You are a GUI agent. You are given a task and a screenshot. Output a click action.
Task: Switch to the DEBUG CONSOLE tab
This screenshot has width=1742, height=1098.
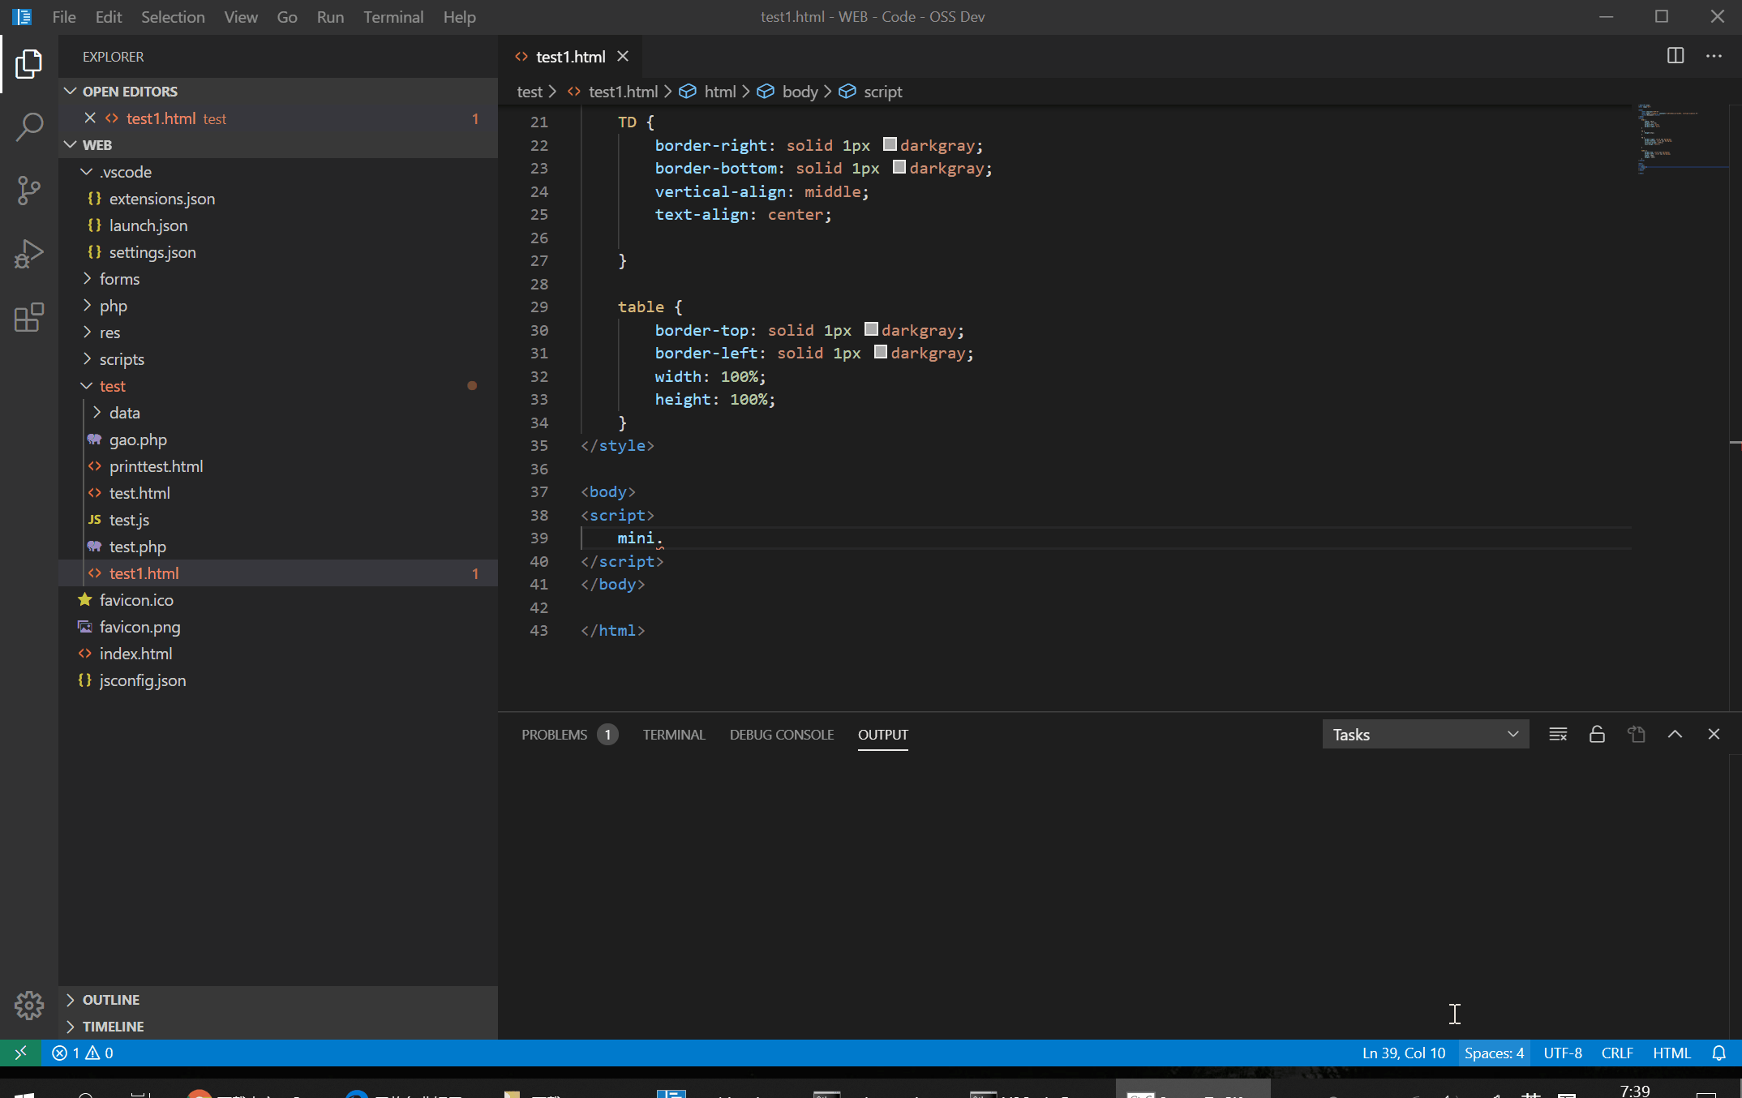781,734
